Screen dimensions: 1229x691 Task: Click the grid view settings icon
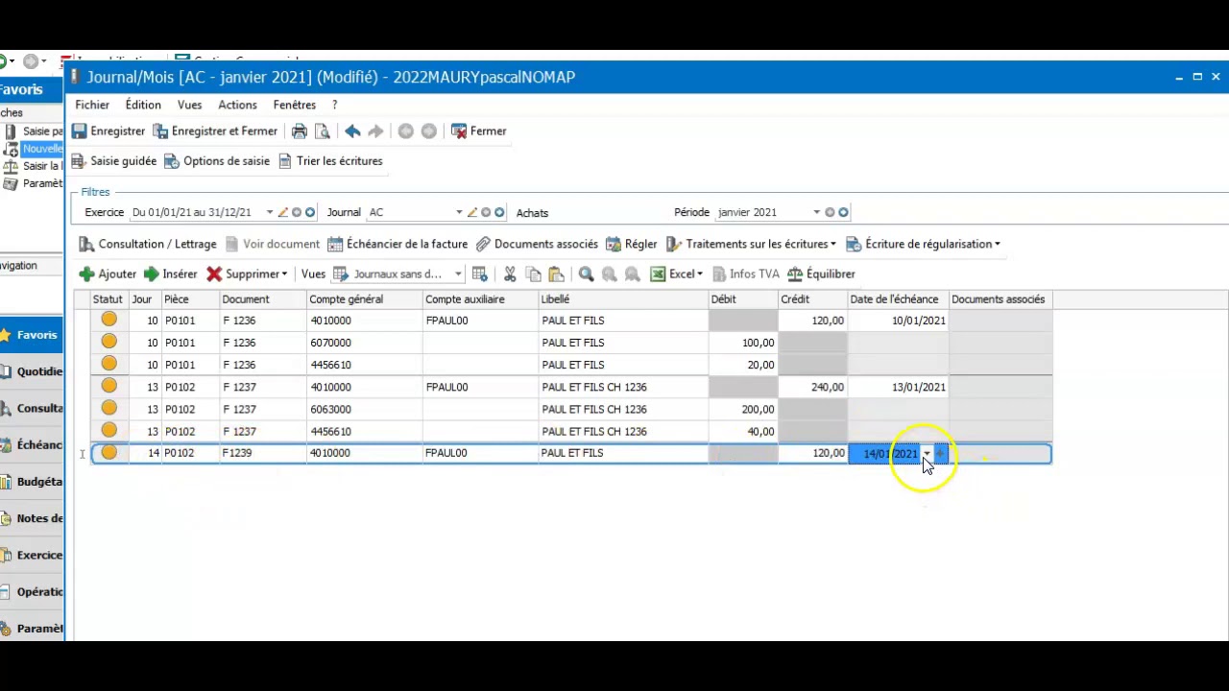pos(480,274)
